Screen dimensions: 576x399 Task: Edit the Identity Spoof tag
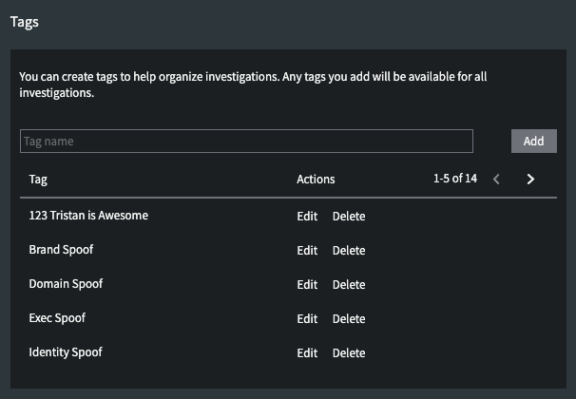click(307, 352)
